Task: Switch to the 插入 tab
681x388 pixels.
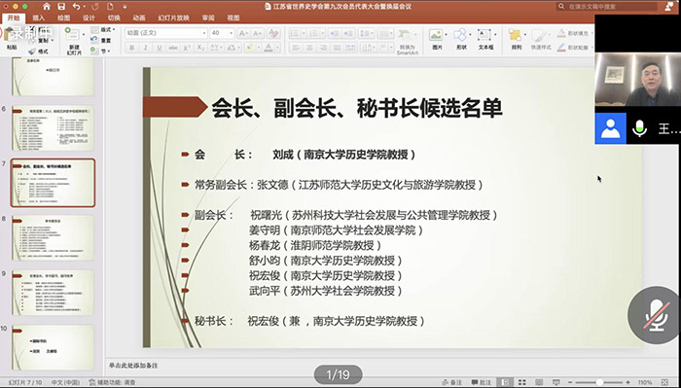Action: (x=38, y=18)
